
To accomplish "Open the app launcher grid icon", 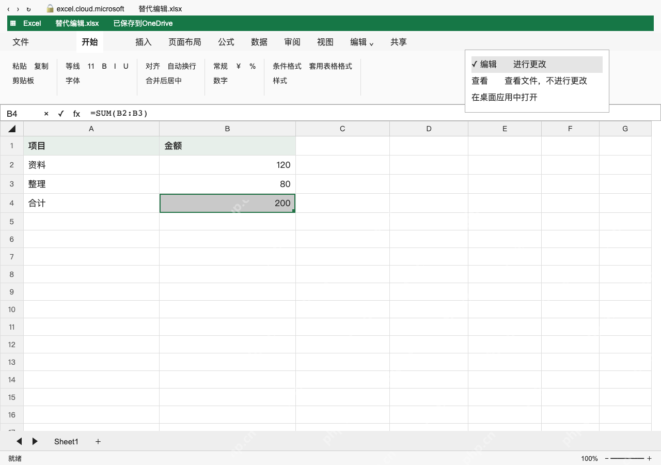I will 13,23.
